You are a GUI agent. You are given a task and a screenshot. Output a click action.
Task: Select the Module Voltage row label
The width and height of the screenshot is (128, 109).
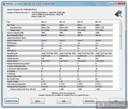coord(13,82)
